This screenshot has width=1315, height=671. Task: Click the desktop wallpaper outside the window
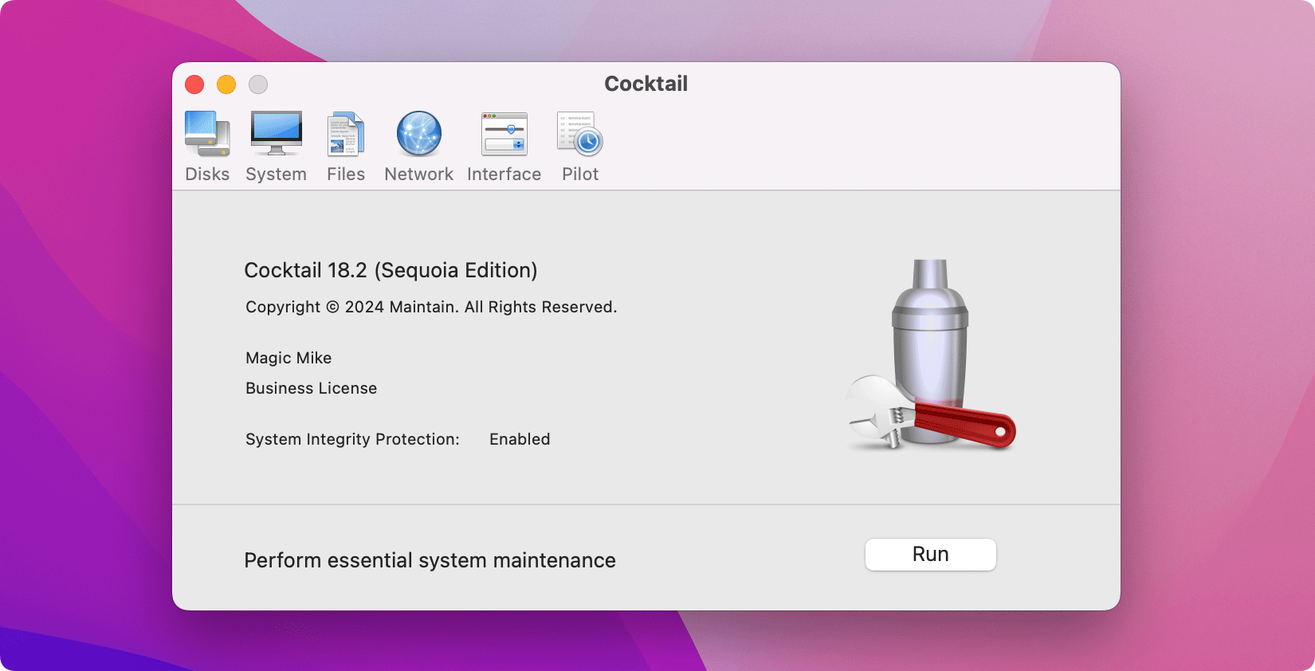[80, 319]
